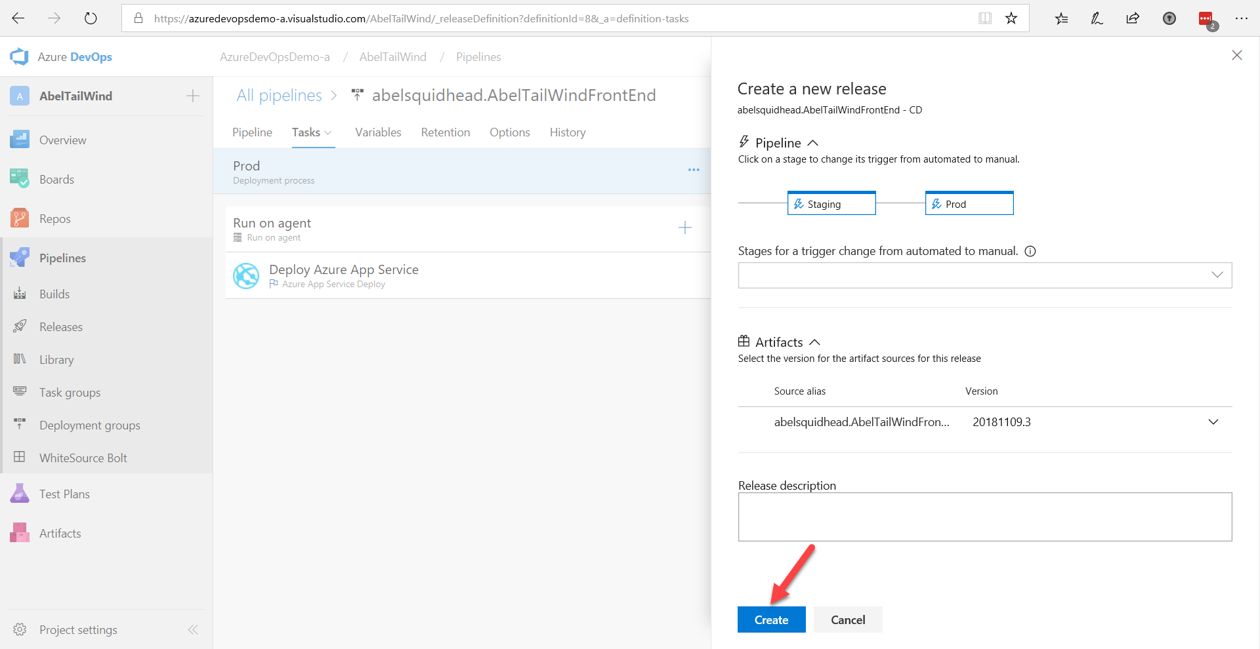This screenshot has width=1260, height=649.
Task: Click plus icon next to AbelTailWind project
Action: pos(192,96)
